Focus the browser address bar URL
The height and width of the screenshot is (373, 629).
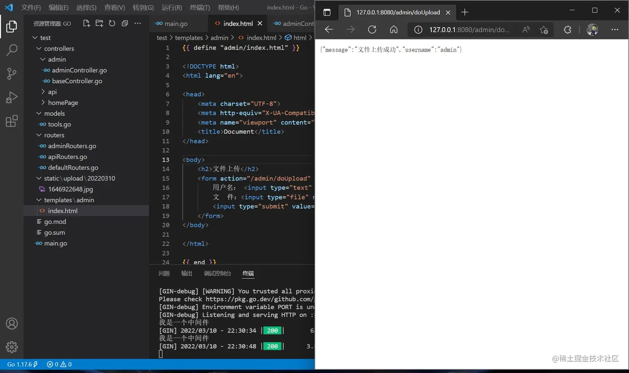tap(469, 30)
